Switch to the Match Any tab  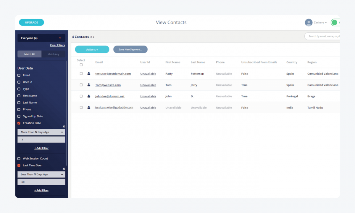[54, 54]
